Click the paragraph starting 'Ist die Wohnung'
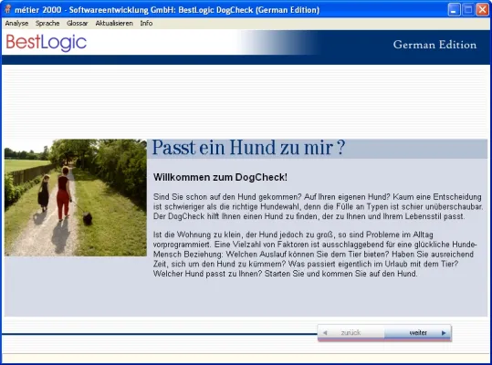The height and width of the screenshot is (365, 492). click(315, 254)
